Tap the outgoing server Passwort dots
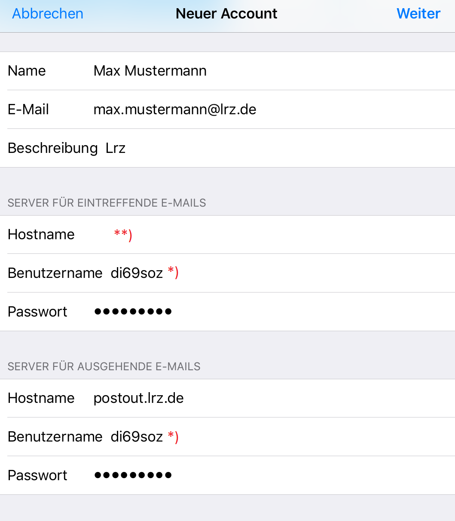The height and width of the screenshot is (521, 455). tap(133, 475)
